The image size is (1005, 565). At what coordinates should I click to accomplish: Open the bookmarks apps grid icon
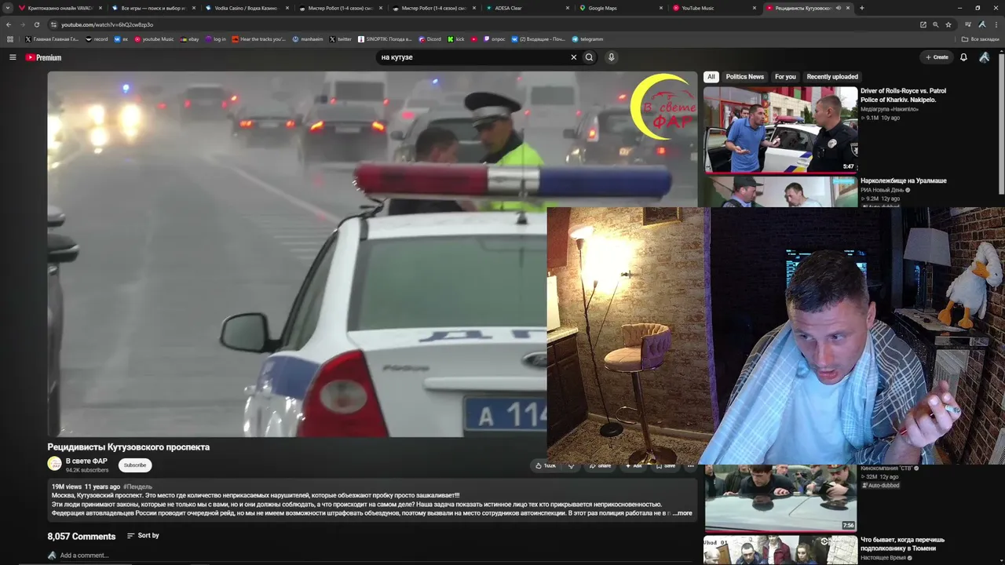pos(10,39)
